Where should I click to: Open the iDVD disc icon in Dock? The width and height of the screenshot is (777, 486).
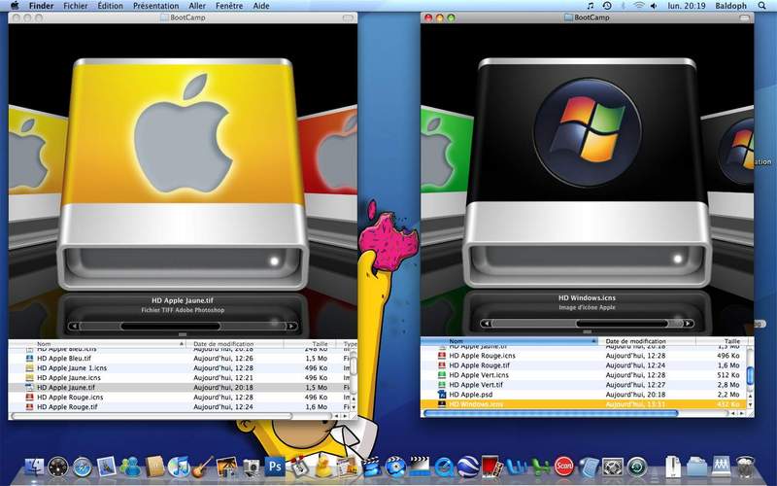396,468
